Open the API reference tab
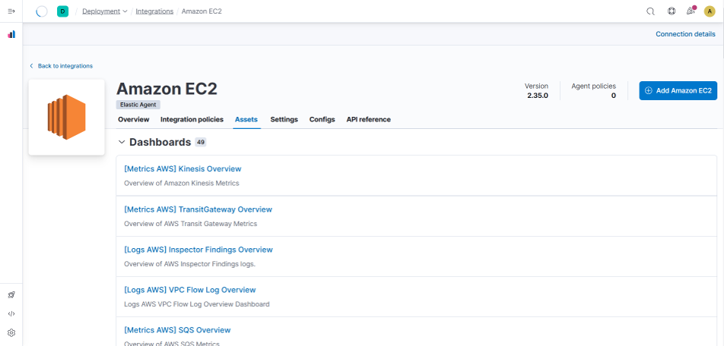 click(368, 120)
